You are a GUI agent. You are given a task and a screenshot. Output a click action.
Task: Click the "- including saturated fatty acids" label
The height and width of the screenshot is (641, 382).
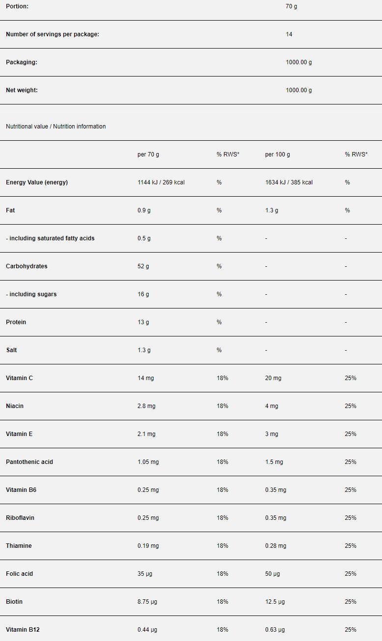pyautogui.click(x=50, y=238)
